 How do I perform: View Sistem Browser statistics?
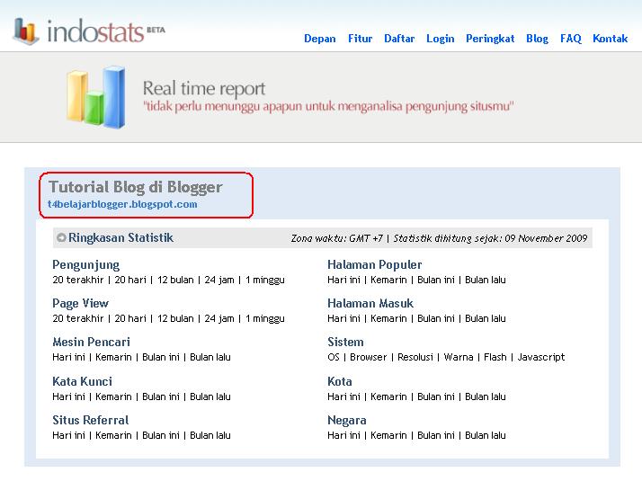tap(368, 357)
